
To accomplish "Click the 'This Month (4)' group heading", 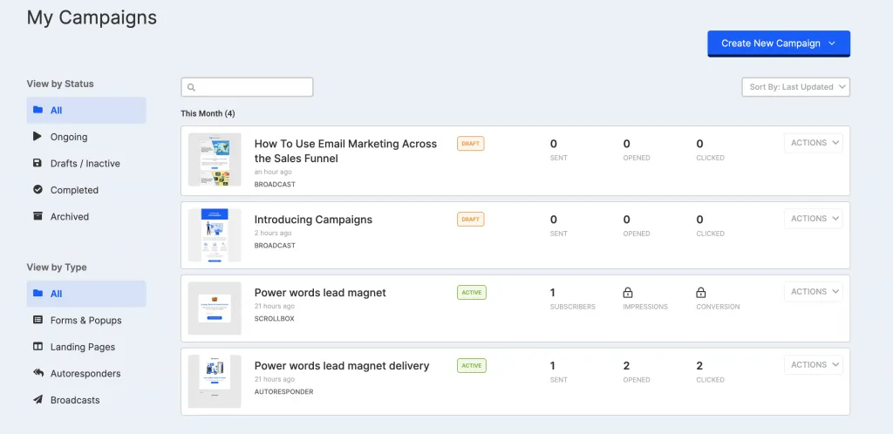I will pyautogui.click(x=208, y=114).
